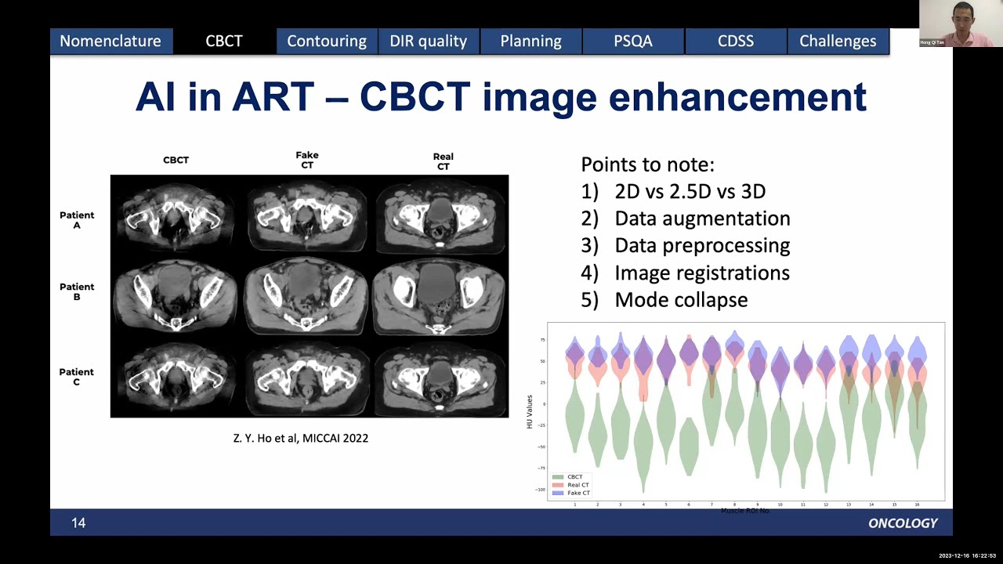Click the recording timestamp 2023-12-16
The height and width of the screenshot is (564, 1003).
[968, 555]
